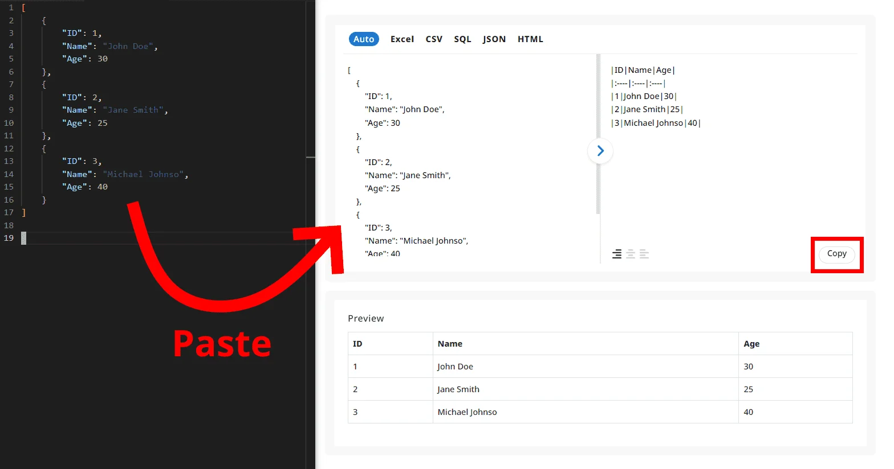Click the output line |2|Jane Smith|25|

[647, 109]
